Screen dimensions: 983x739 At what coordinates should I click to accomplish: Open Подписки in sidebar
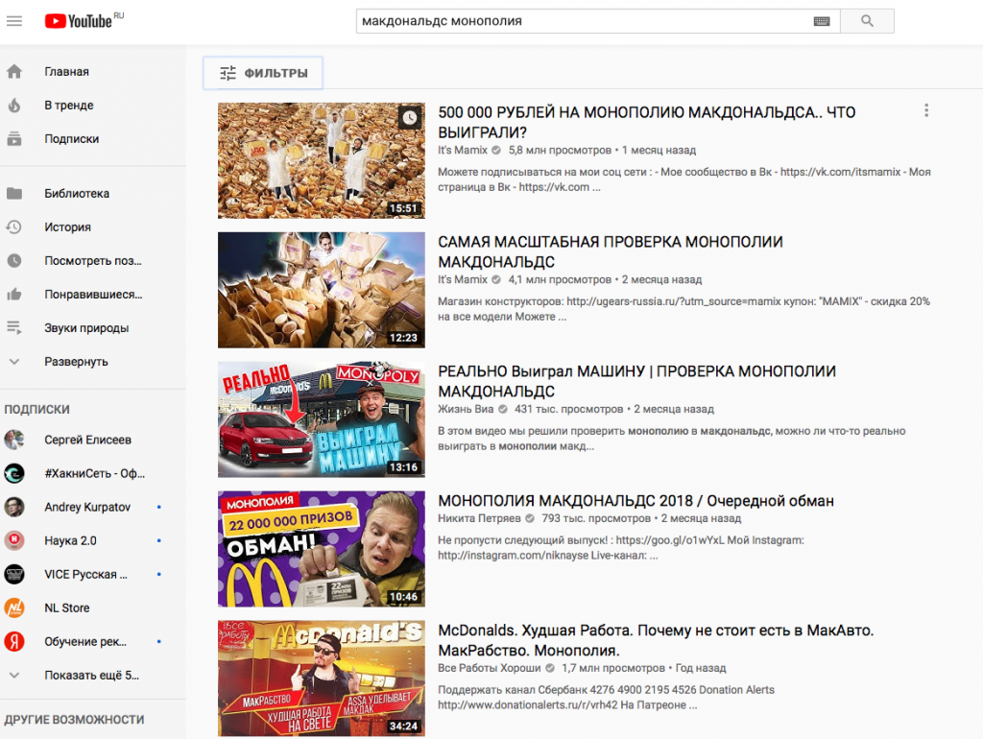tap(71, 138)
